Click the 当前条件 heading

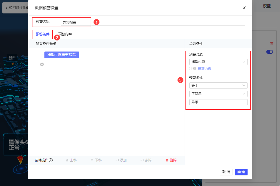[x=196, y=44]
